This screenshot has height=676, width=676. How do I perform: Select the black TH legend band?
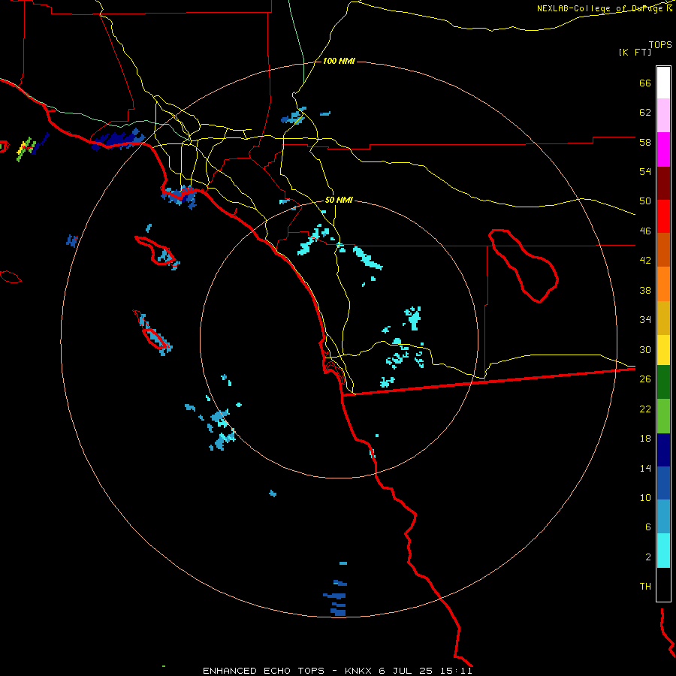(x=663, y=584)
